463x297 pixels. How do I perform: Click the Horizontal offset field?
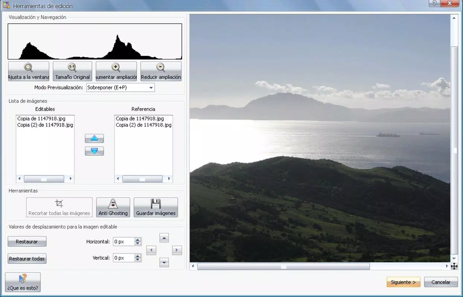click(x=124, y=242)
